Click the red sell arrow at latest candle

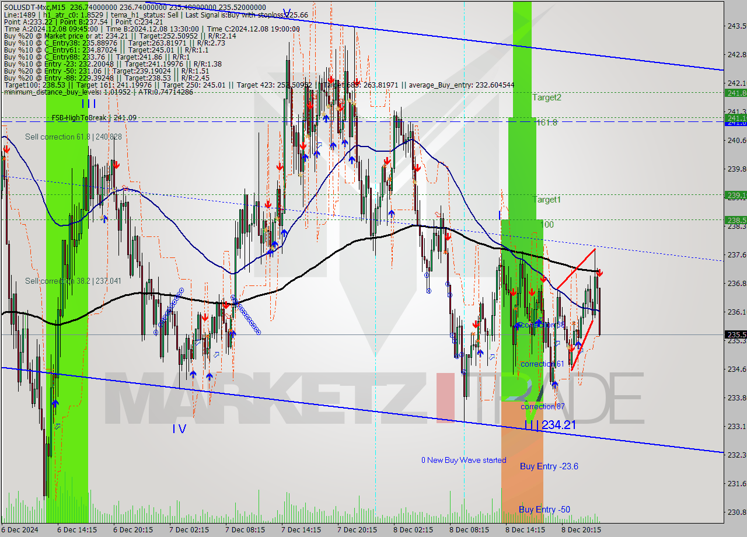coord(599,273)
